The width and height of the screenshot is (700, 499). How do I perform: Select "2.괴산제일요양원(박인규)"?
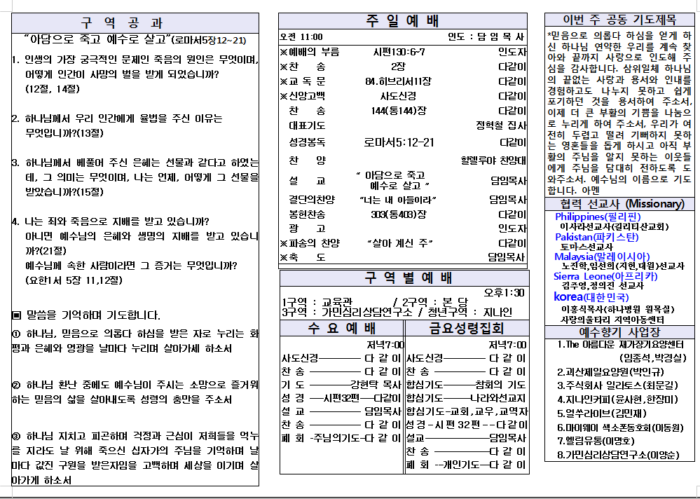click(x=610, y=372)
